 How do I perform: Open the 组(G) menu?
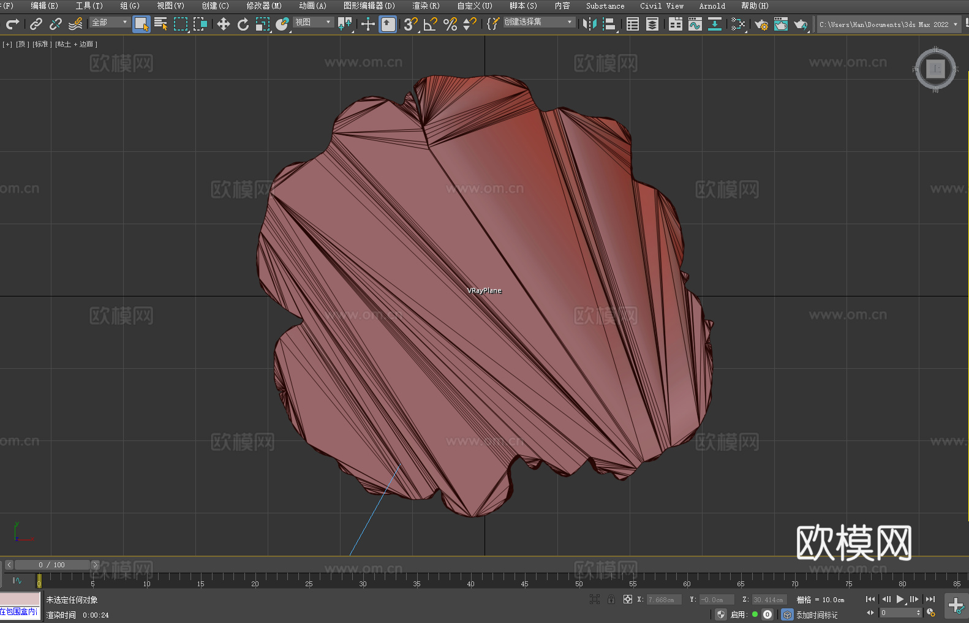[x=130, y=6]
